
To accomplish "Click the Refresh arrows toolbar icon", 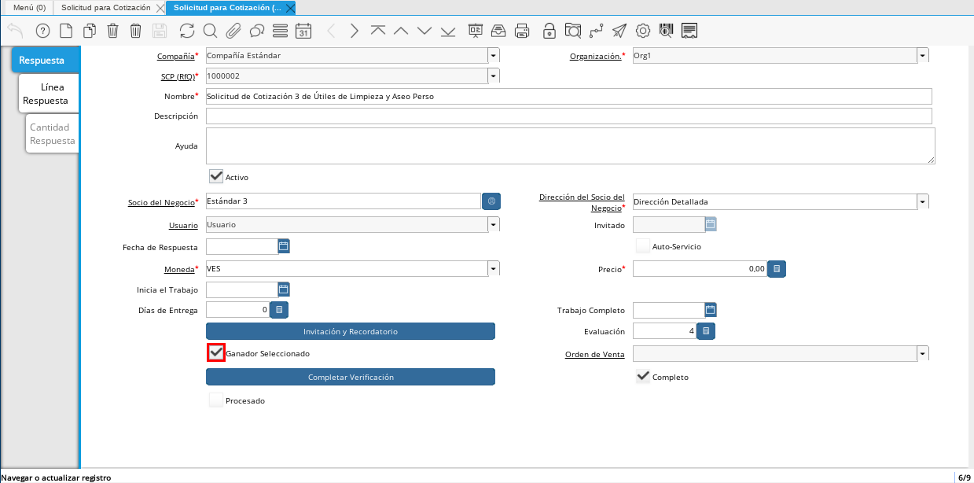I will pyautogui.click(x=186, y=31).
